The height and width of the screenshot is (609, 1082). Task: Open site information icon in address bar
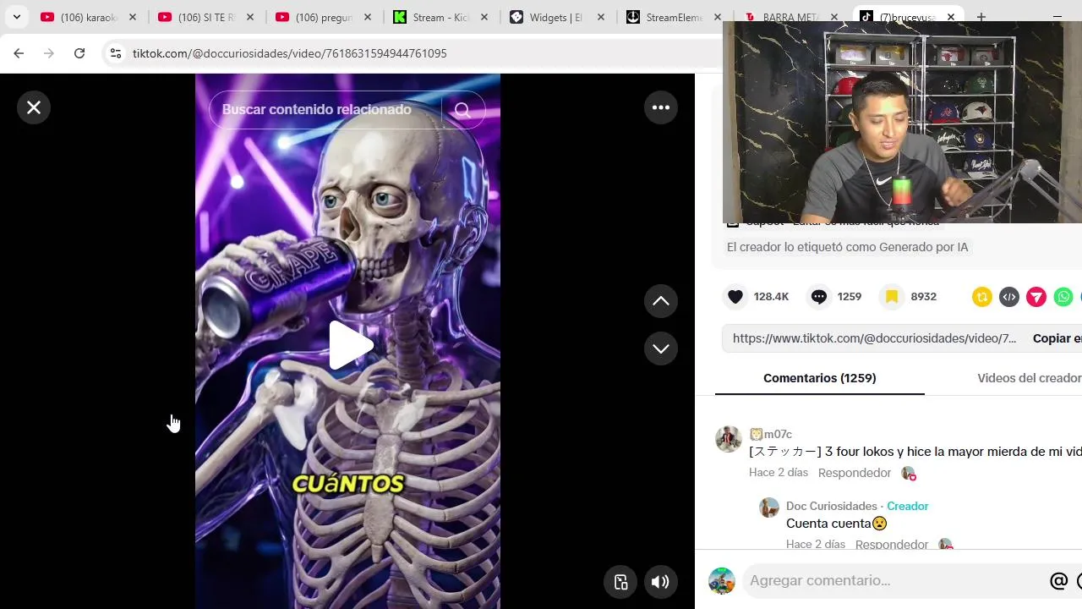pos(116,53)
